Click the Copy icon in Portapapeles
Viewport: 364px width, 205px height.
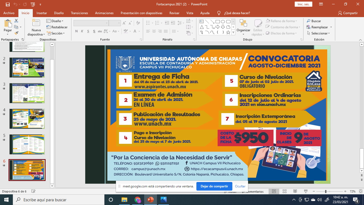pos(16,27)
